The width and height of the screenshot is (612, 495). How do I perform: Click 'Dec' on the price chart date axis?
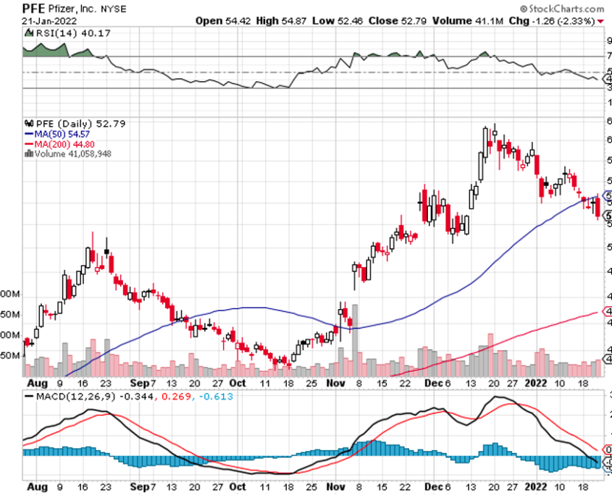pos(434,384)
